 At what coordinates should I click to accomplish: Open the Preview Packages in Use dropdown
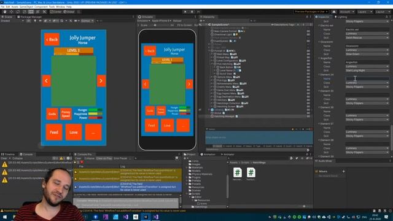click(311, 12)
